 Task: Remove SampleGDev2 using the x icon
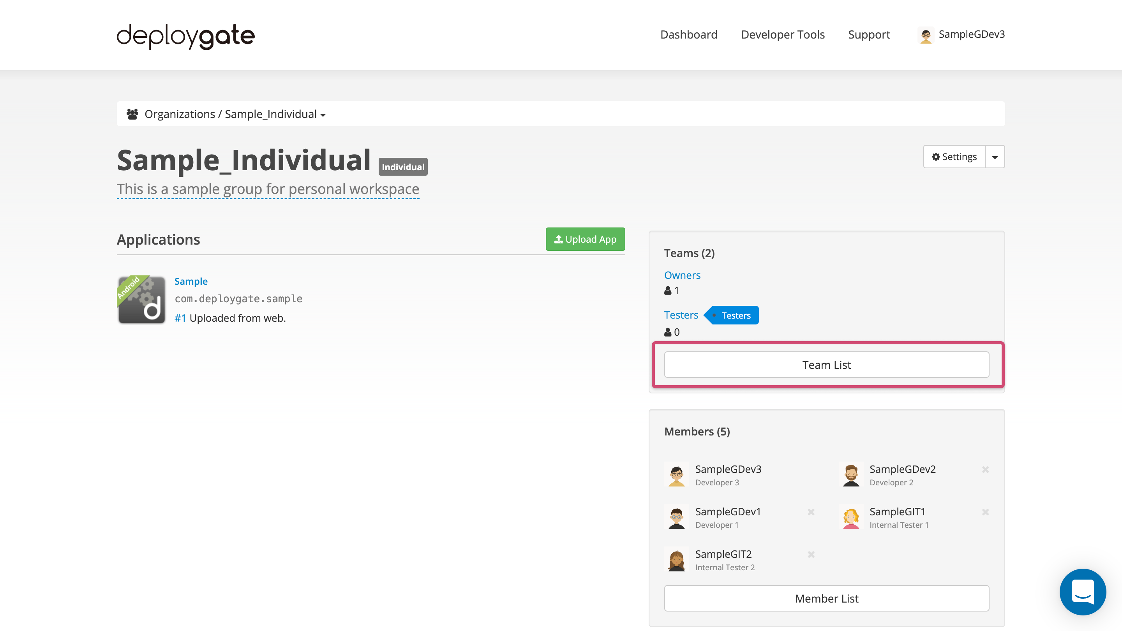coord(985,469)
